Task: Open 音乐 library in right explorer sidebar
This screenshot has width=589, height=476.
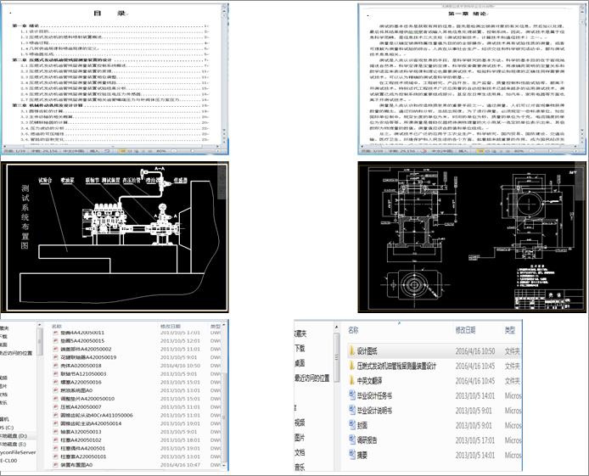Action: [x=300, y=468]
